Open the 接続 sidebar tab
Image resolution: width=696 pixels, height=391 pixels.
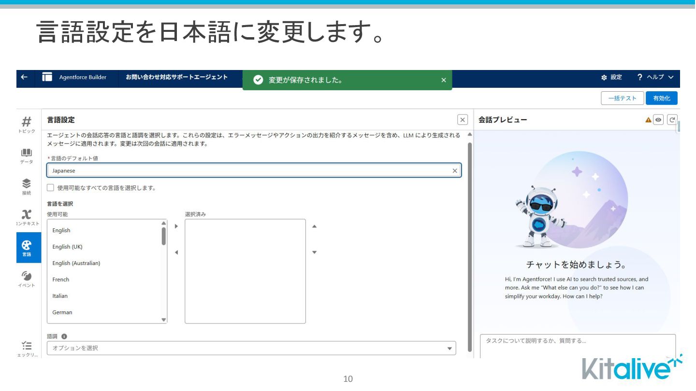pyautogui.click(x=27, y=187)
